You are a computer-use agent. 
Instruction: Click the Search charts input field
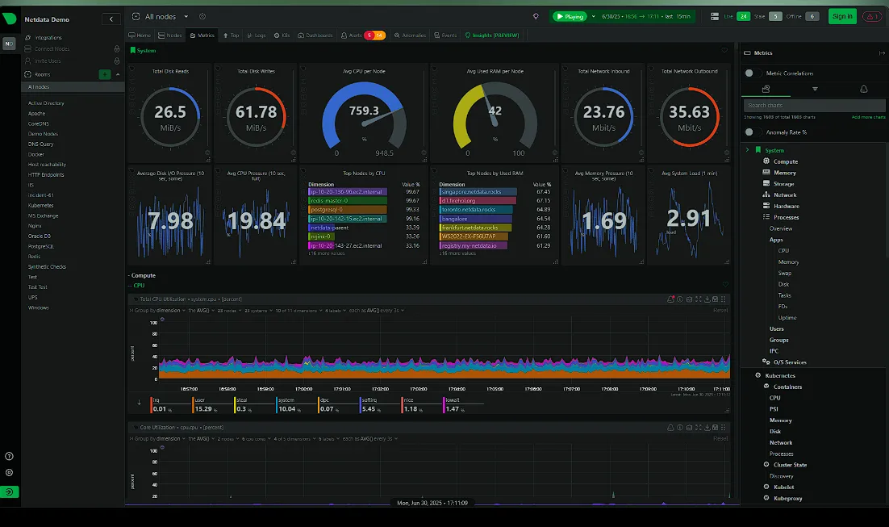pos(814,105)
